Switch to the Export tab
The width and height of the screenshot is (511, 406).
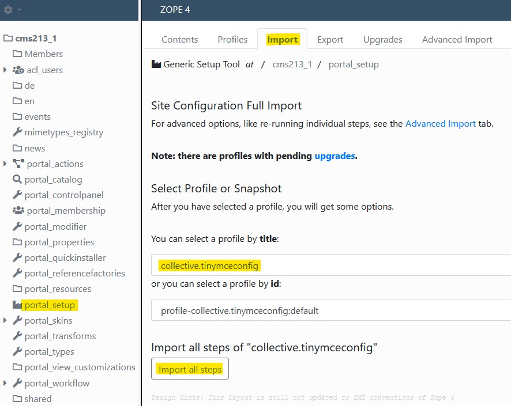(x=330, y=40)
